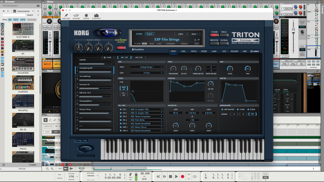
Task: Toggle the metronome Click icon
Action: [x=130, y=174]
